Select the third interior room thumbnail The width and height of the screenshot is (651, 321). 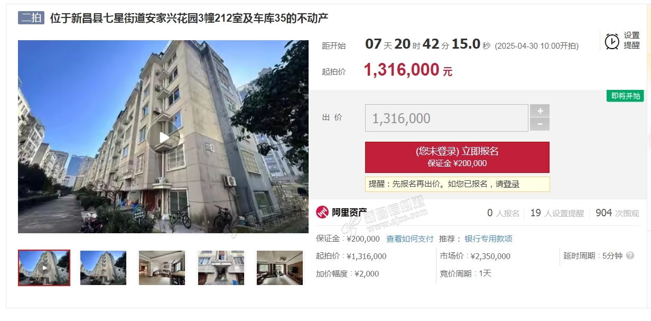pos(162,268)
